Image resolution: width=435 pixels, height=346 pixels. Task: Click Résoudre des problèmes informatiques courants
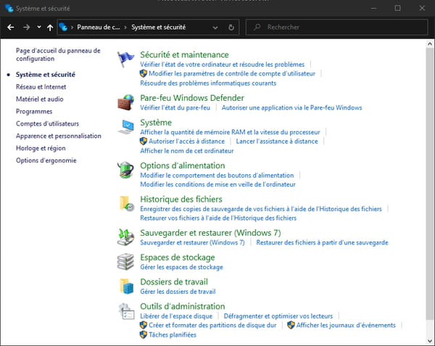(208, 83)
